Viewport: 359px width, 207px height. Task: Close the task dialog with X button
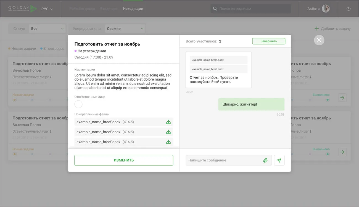point(319,40)
